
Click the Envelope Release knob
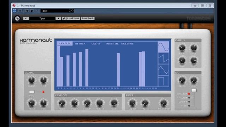pyautogui.click(x=100, y=103)
